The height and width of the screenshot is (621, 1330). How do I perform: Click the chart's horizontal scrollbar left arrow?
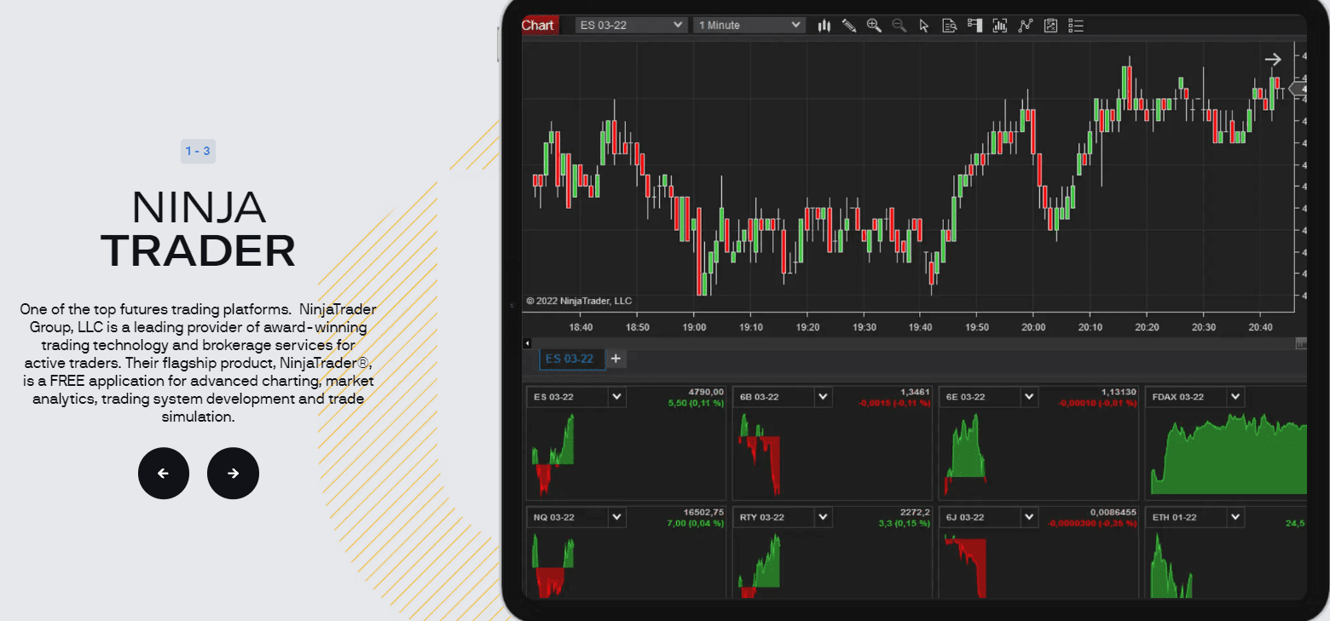point(527,342)
